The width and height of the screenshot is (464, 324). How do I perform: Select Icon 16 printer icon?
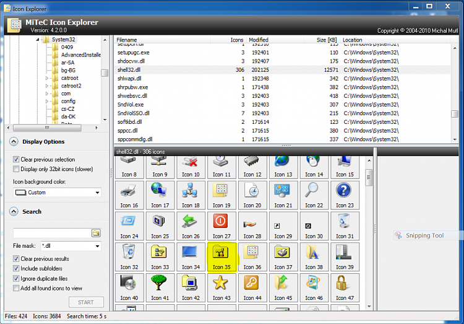tap(129, 195)
